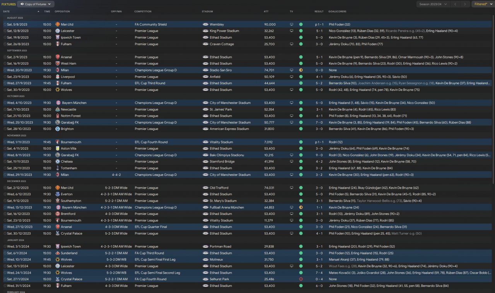495x293 pixels.
Task: Click the TV icon in the Stadio San Siro row
Action: (x=292, y=70)
